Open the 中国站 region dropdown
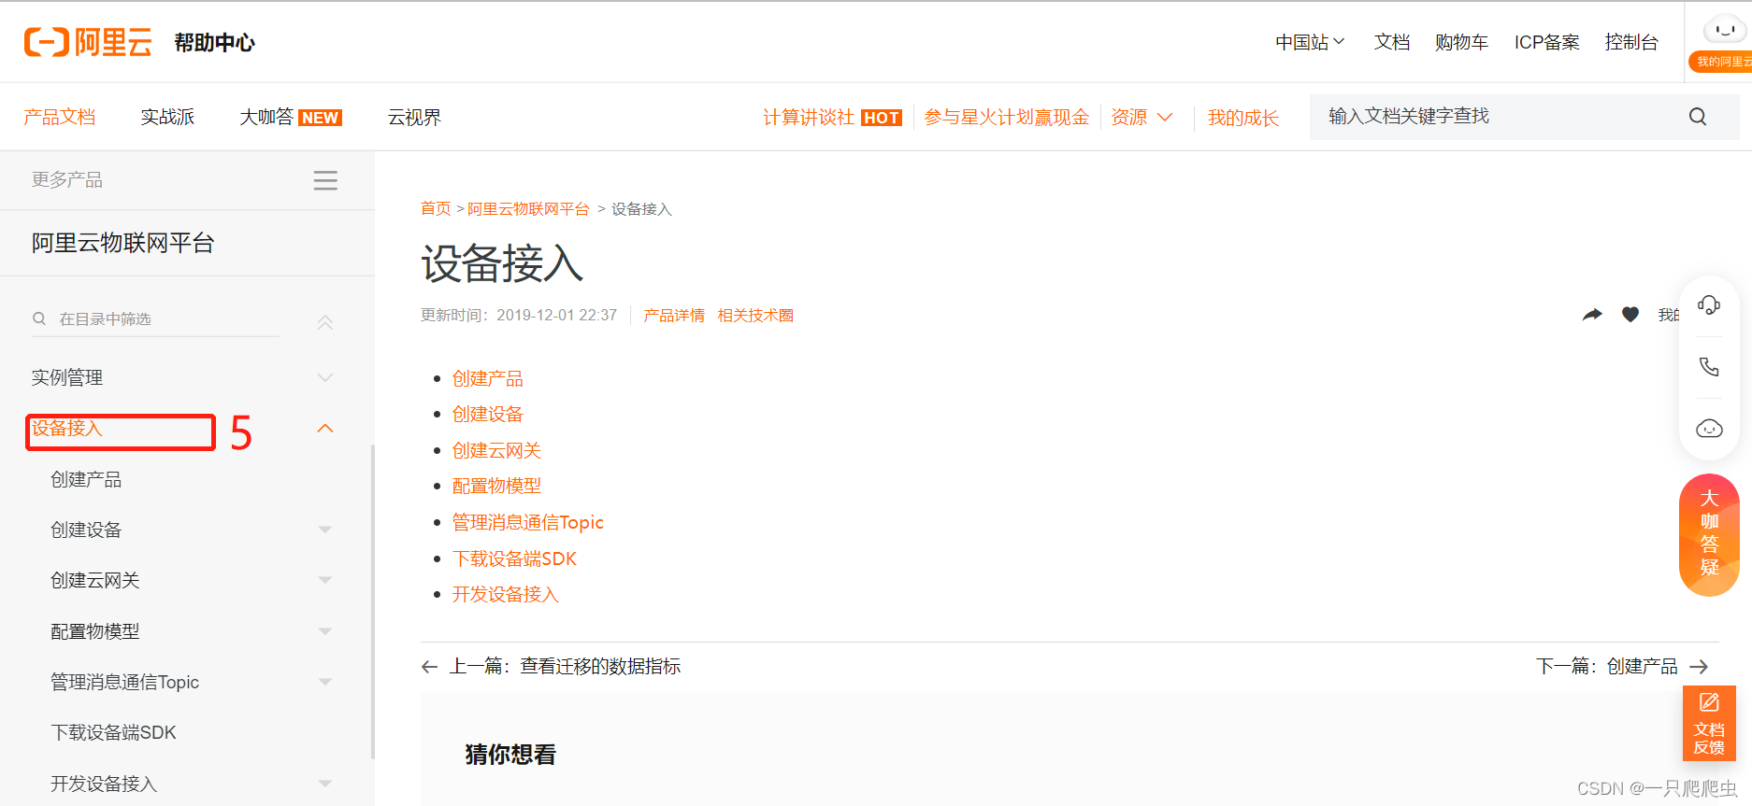 [1310, 42]
